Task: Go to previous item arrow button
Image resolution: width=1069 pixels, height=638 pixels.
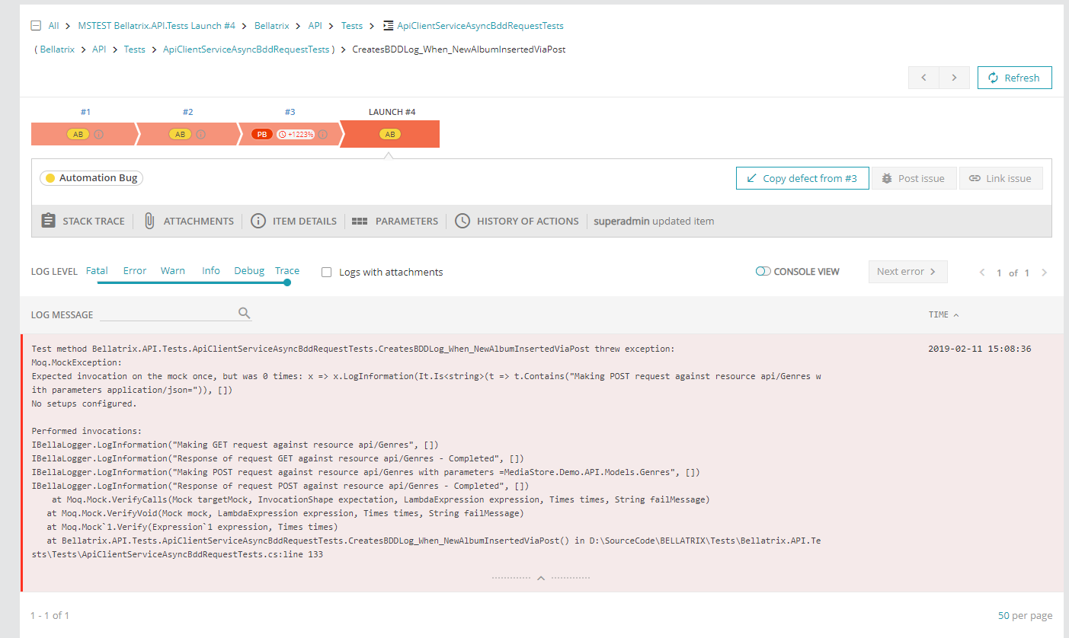Action: 923,78
